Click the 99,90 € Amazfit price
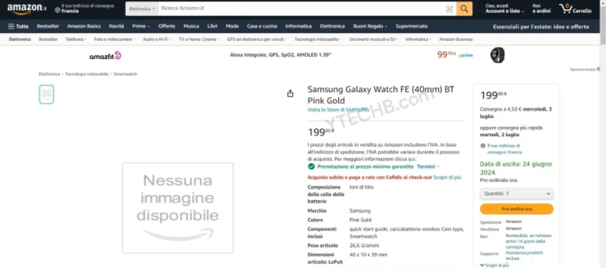606x268 pixels. click(446, 55)
